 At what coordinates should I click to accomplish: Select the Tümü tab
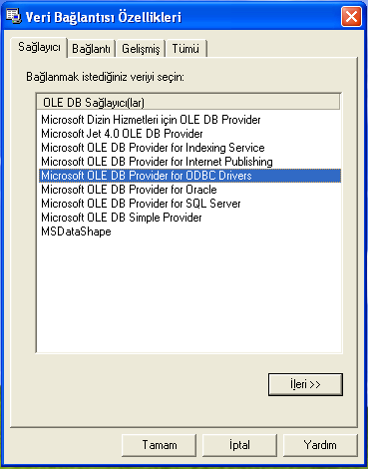[185, 49]
